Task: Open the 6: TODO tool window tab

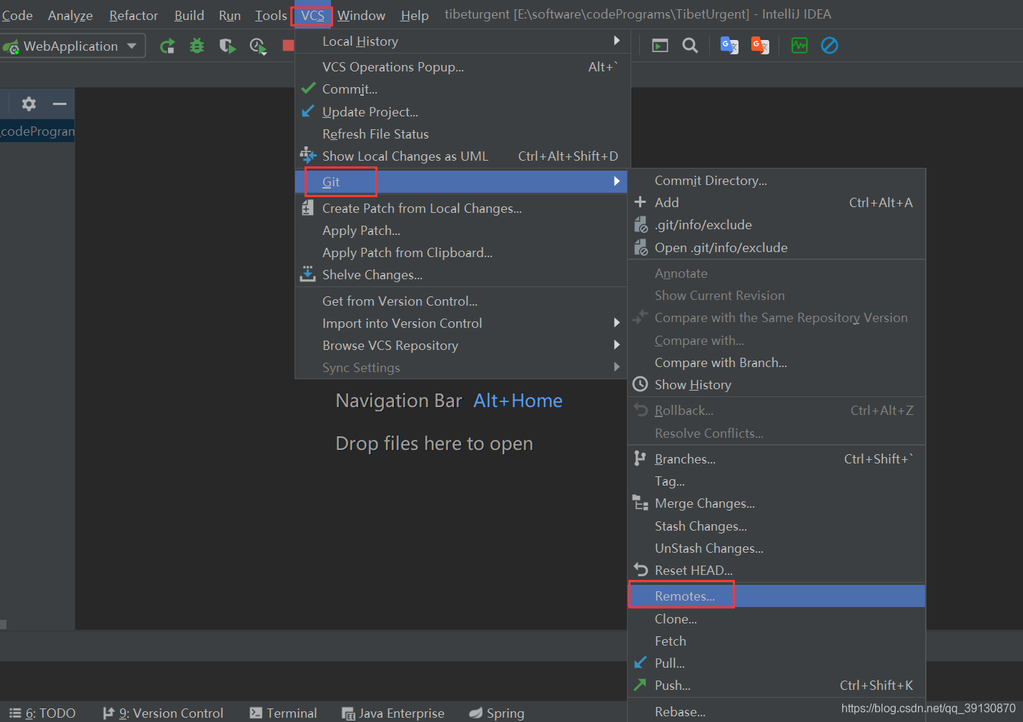Action: (43, 713)
